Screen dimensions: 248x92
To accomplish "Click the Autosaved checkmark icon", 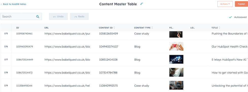I will [x=230, y=17].
